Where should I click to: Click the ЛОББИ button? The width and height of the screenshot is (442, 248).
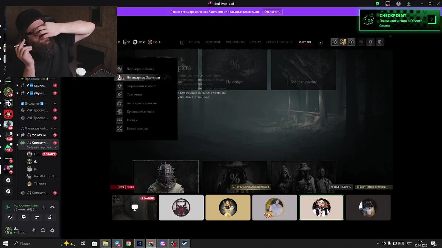pyautogui.click(x=126, y=187)
